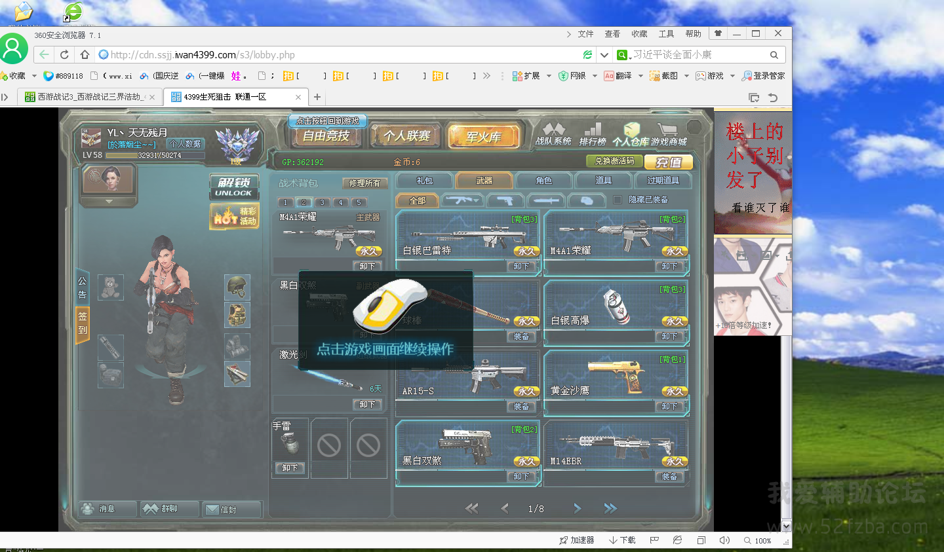The height and width of the screenshot is (552, 944).
Task: Go to previous weapons page
Action: (504, 508)
